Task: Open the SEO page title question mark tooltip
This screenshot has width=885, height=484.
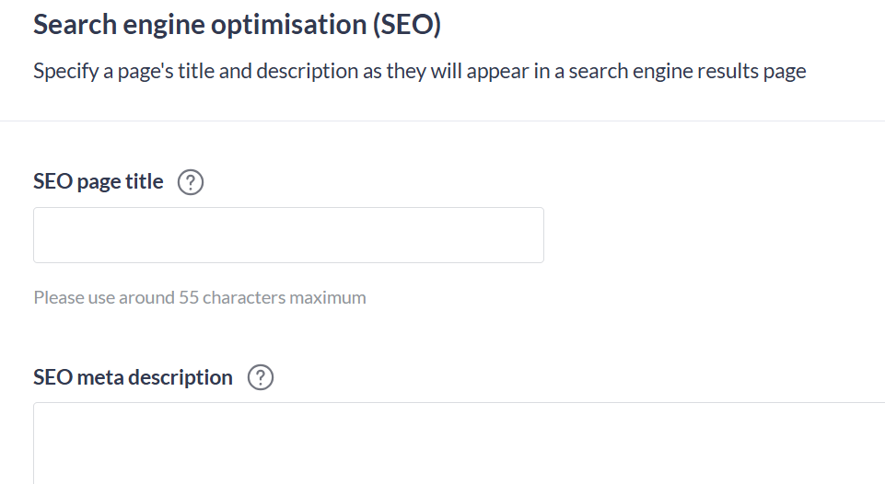Action: (190, 182)
